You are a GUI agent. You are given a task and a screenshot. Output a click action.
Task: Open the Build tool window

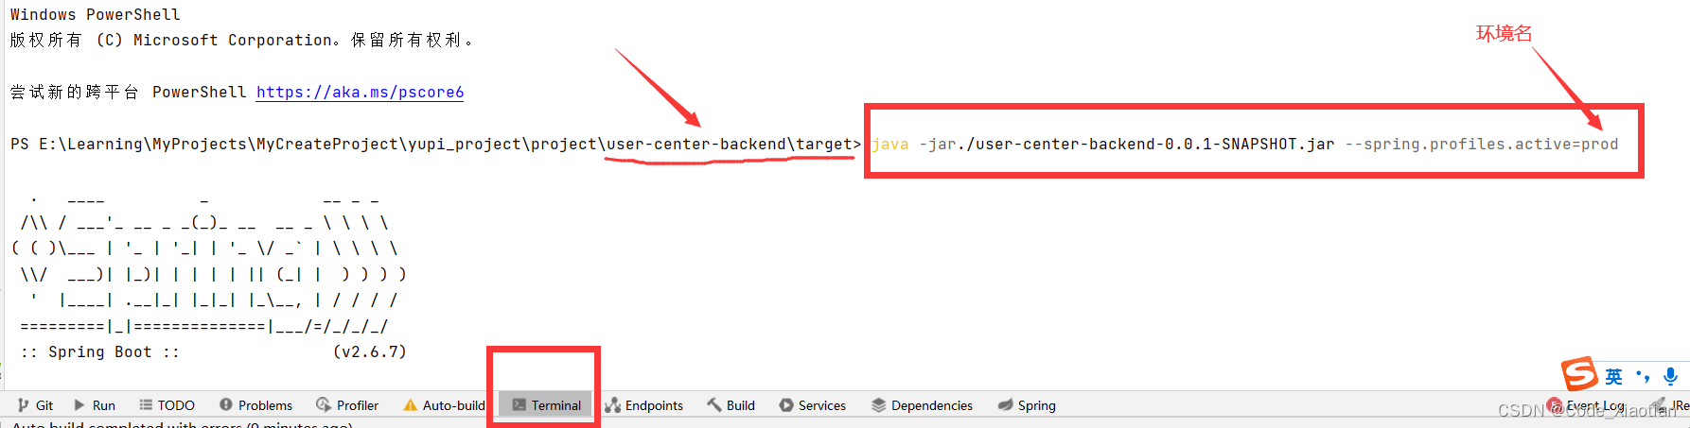tap(731, 405)
